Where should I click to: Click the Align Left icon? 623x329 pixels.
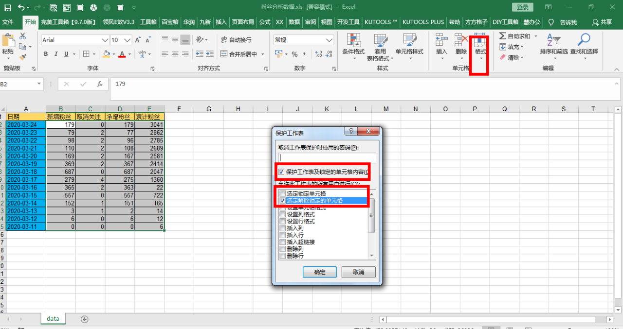165,54
